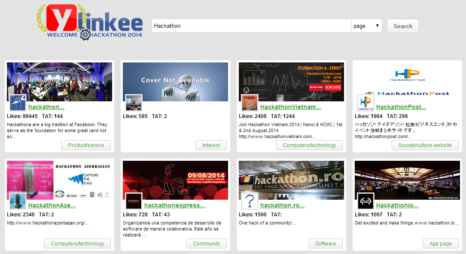
Task: Click the Cover Not Available image
Action: pyautogui.click(x=175, y=82)
